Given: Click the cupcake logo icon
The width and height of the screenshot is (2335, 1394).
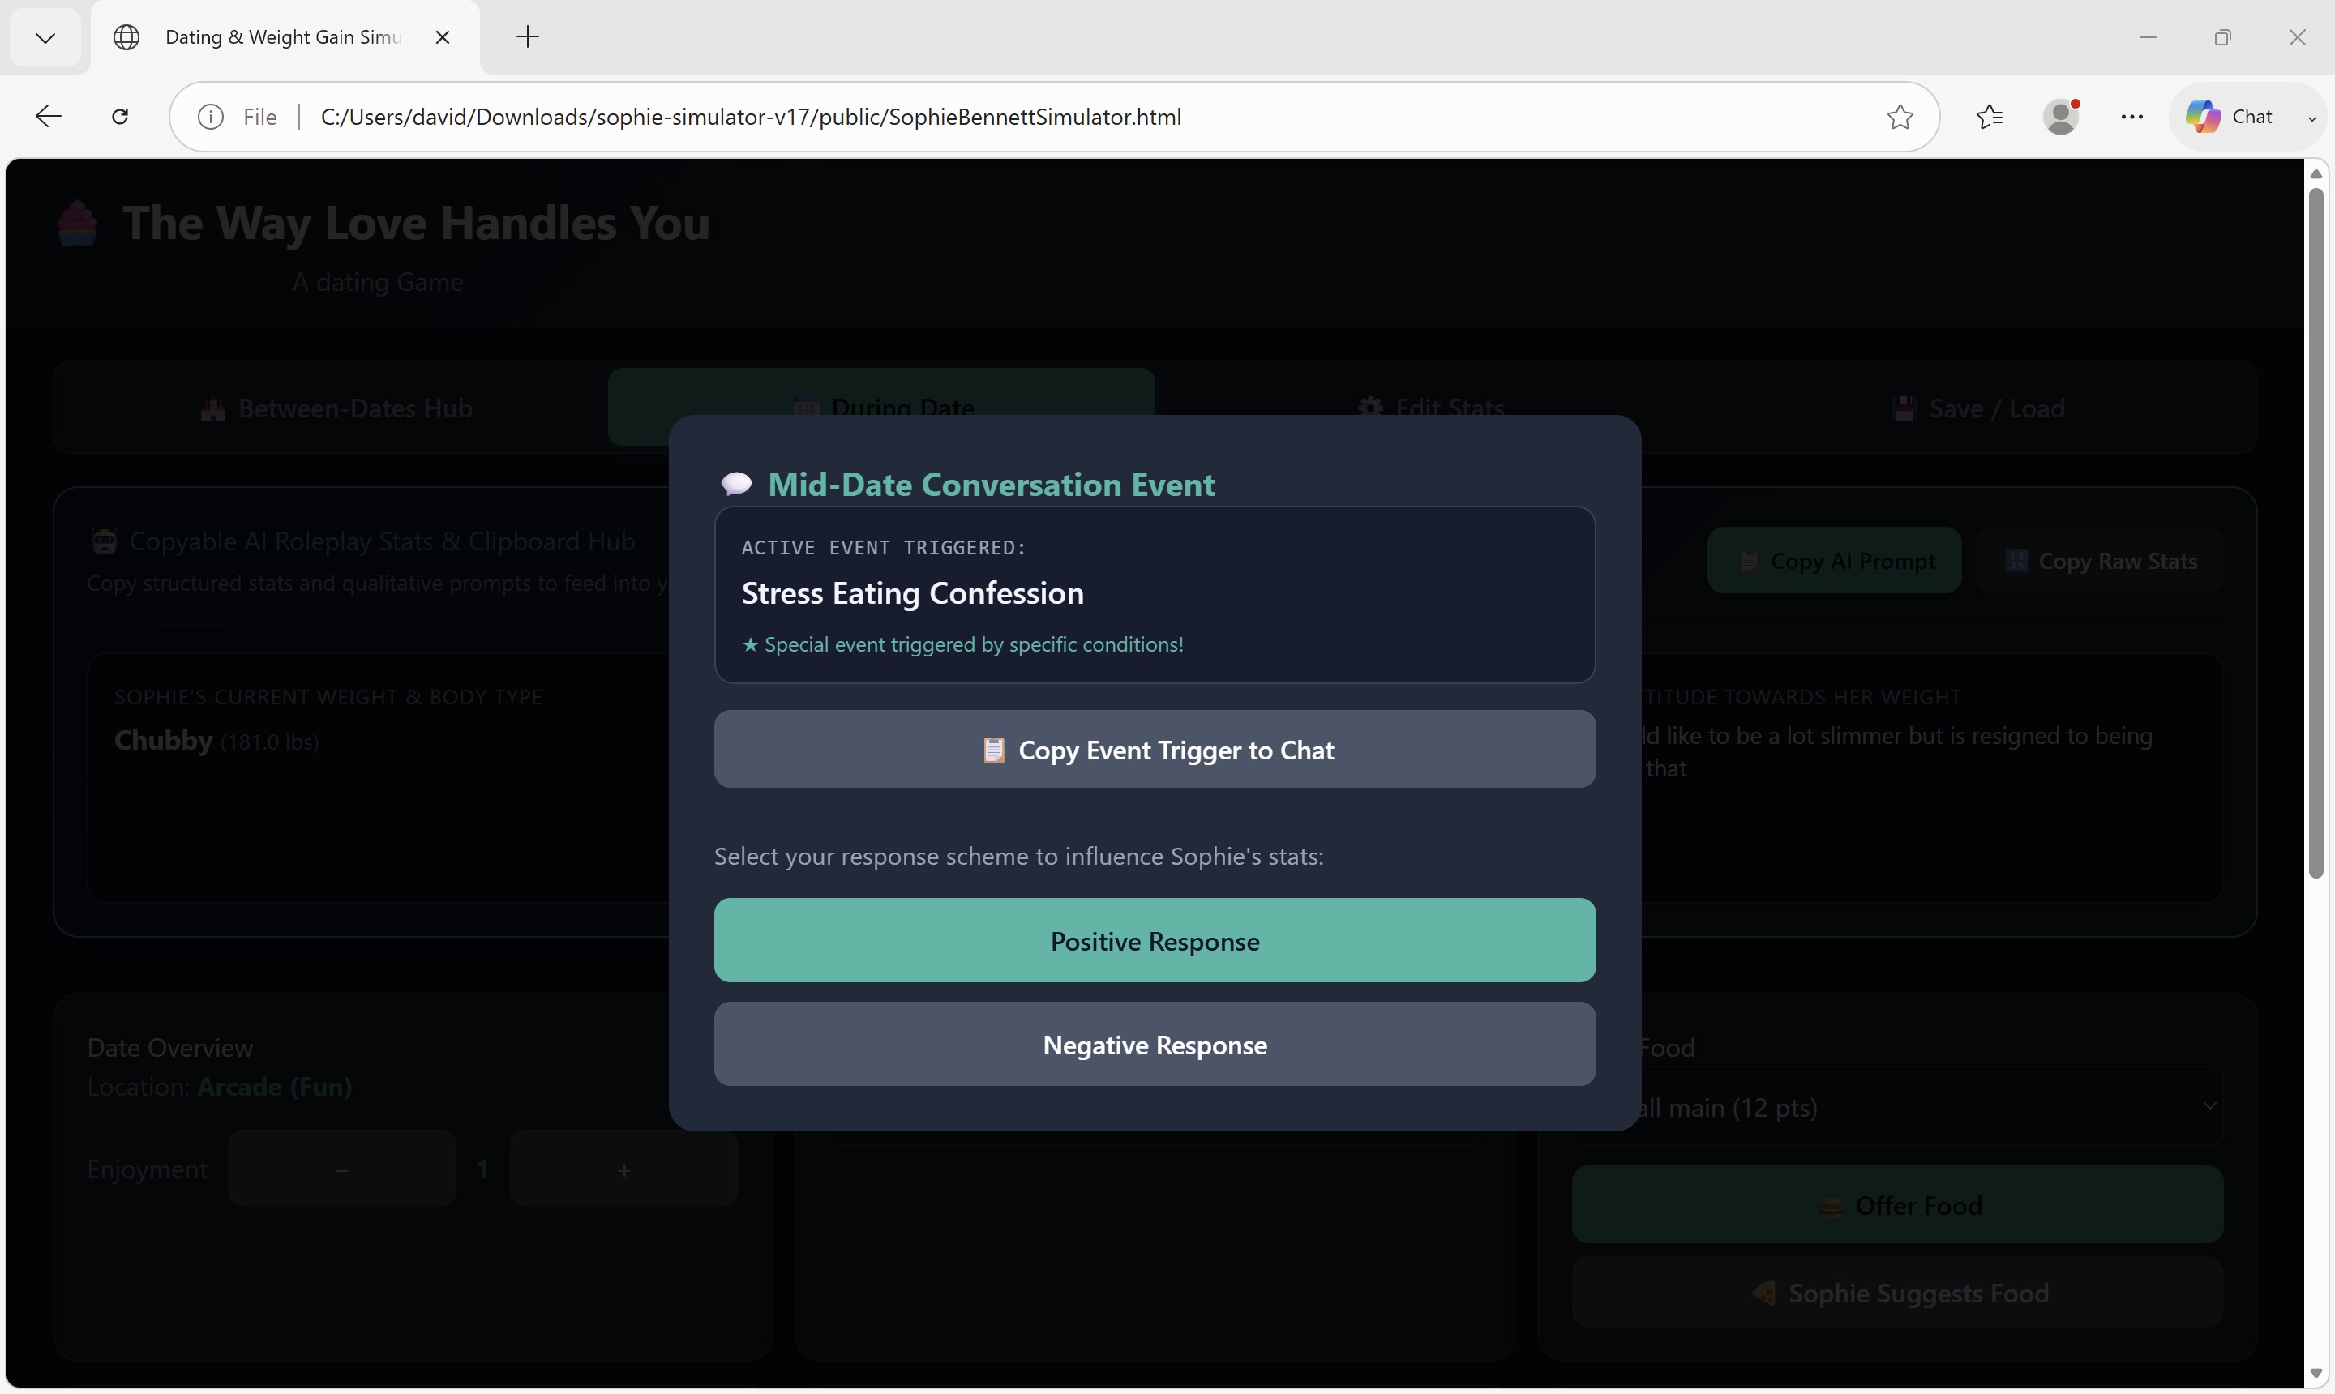Looking at the screenshot, I should click(x=77, y=223).
